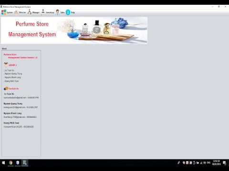The height and width of the screenshot is (171, 229).
Task: Click bold 'Le Tuan Vu' contact name
Action: pos(9,94)
